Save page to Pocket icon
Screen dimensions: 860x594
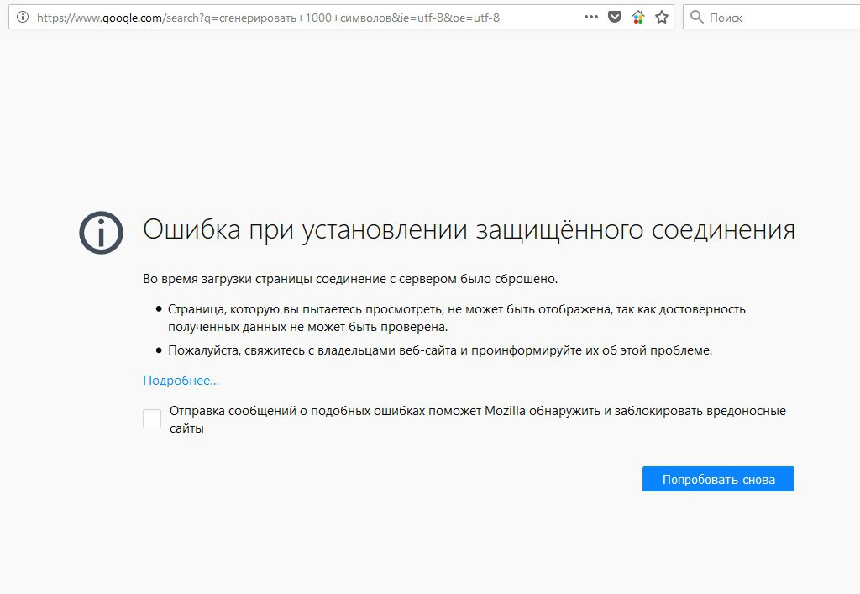click(x=615, y=17)
